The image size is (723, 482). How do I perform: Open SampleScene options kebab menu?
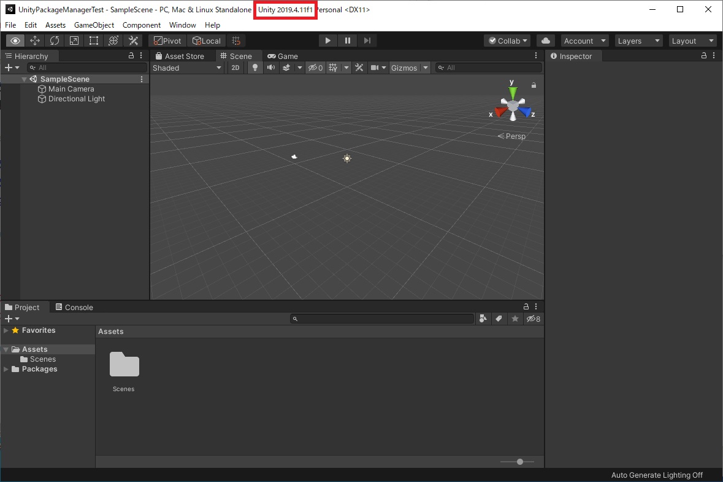coord(142,79)
